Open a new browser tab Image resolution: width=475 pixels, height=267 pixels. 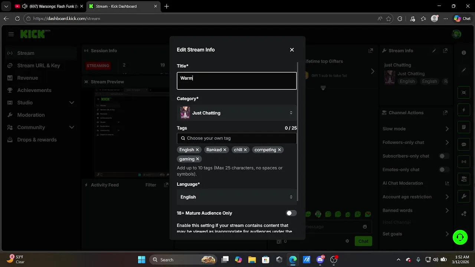[x=167, y=6]
